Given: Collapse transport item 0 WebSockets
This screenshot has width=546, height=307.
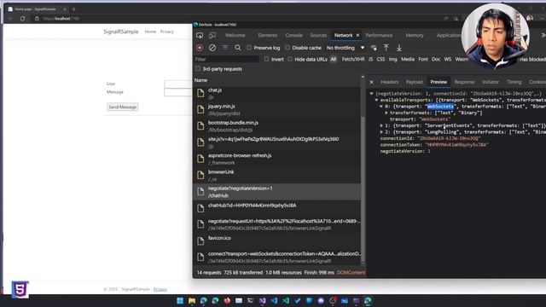Looking at the screenshot, I should coord(381,107).
